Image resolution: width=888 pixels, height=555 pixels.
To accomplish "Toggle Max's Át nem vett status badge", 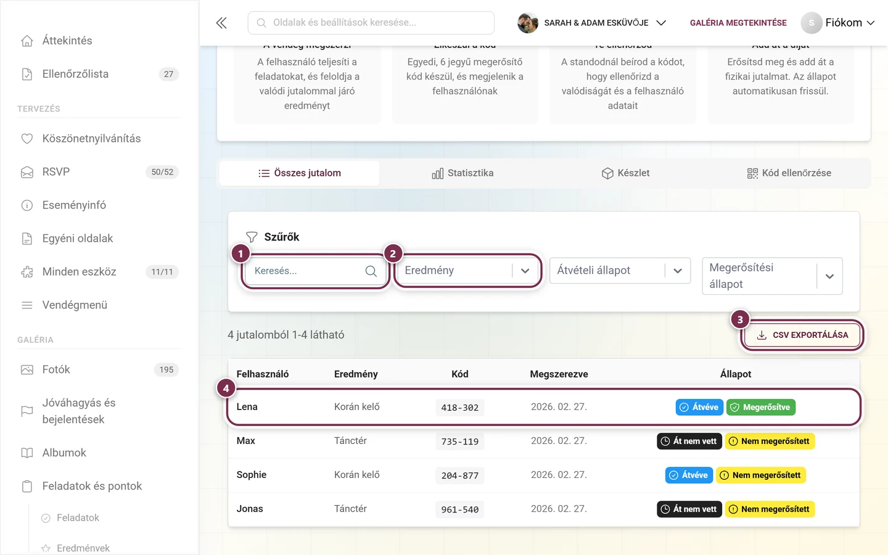I will point(689,442).
